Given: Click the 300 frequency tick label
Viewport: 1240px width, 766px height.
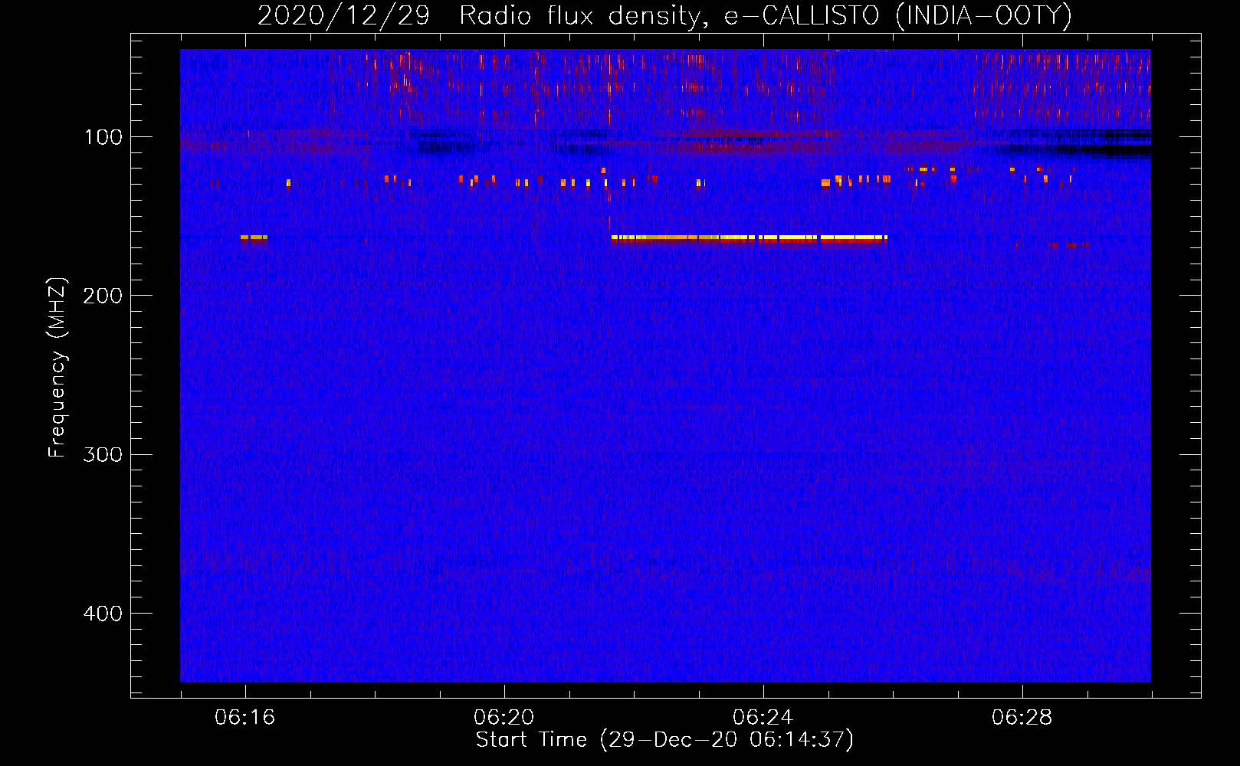Looking at the screenshot, I should point(103,455).
